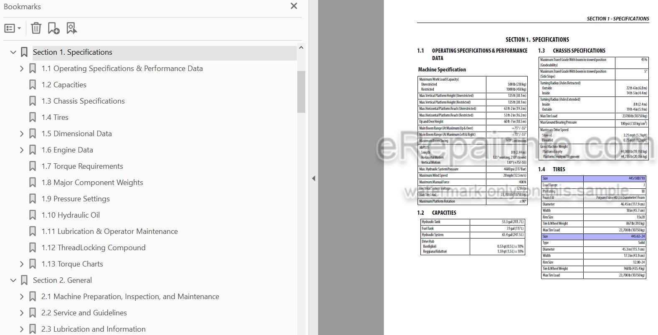Click 'Maximum Wind Speed' table row
The width and height of the screenshot is (658, 335).
[473, 175]
